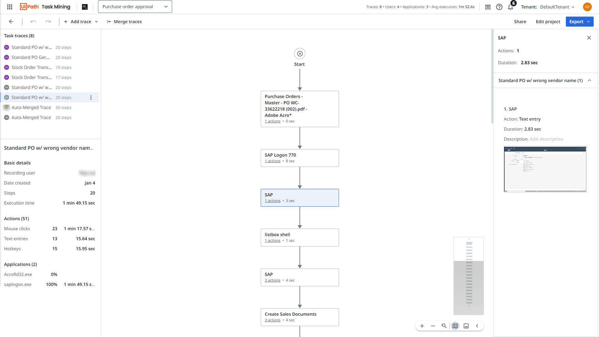599x337 pixels.
Task: Open the SAP step screenshot thumbnail
Action: 545,169
